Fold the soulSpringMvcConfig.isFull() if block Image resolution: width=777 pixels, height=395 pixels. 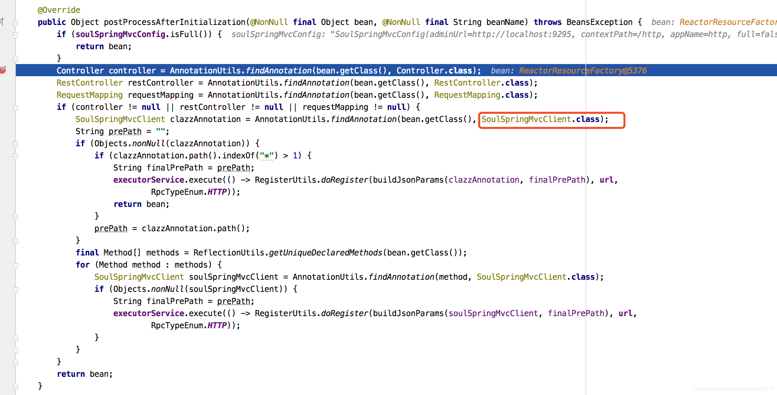15,35
